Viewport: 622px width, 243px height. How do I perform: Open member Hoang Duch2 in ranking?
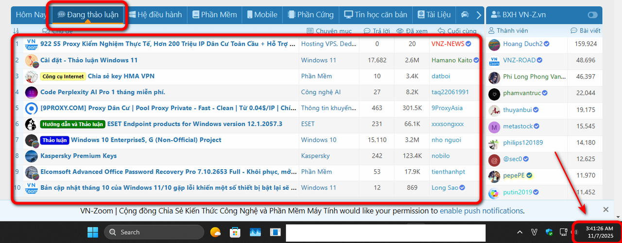(523, 44)
